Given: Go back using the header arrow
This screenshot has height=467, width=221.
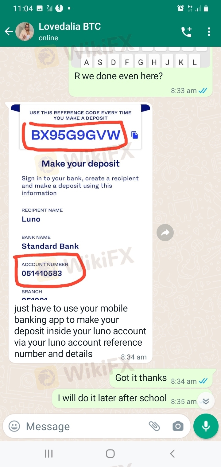Looking at the screenshot, I should [9, 31].
